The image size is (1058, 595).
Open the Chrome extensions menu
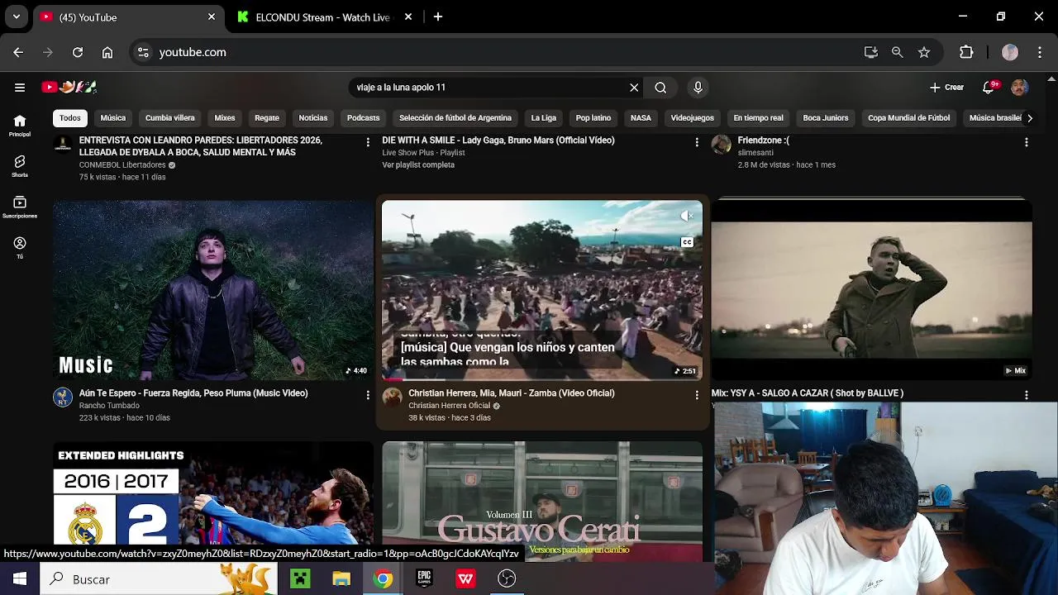pos(966,52)
